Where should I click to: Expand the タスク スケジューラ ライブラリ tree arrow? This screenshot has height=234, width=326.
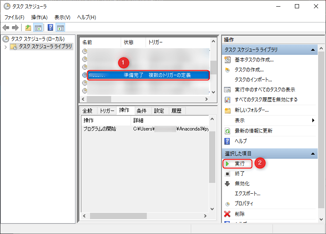[6, 47]
